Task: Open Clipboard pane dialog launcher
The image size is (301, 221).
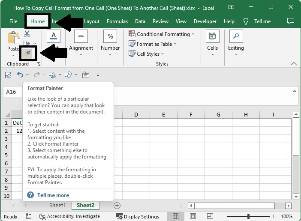Action: [39, 64]
